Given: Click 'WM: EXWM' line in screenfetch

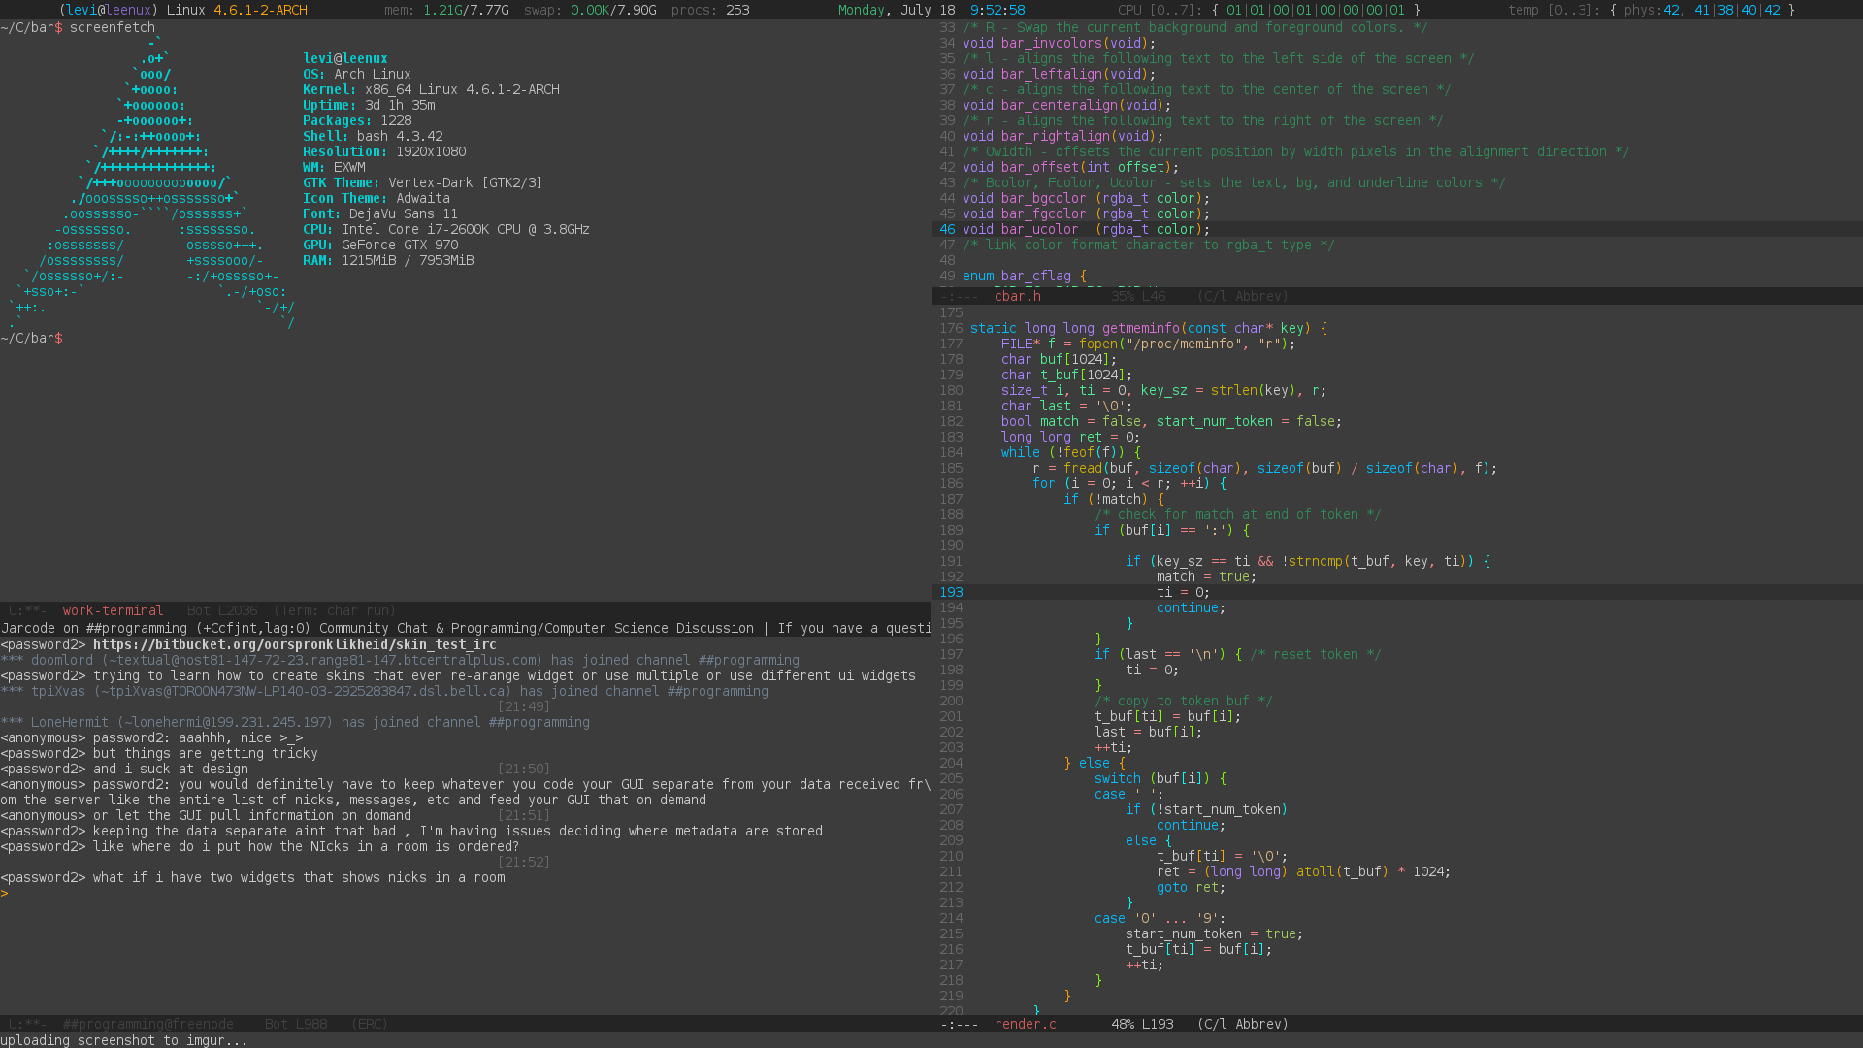Looking at the screenshot, I should pyautogui.click(x=334, y=167).
